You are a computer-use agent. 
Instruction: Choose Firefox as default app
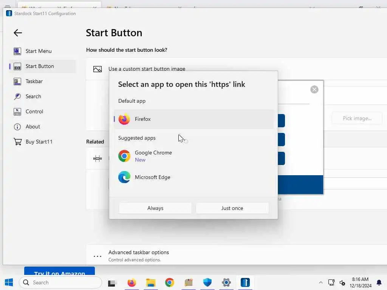click(x=194, y=119)
